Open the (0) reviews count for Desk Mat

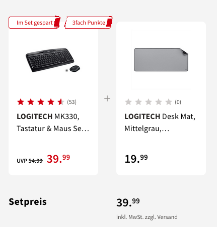(x=178, y=102)
